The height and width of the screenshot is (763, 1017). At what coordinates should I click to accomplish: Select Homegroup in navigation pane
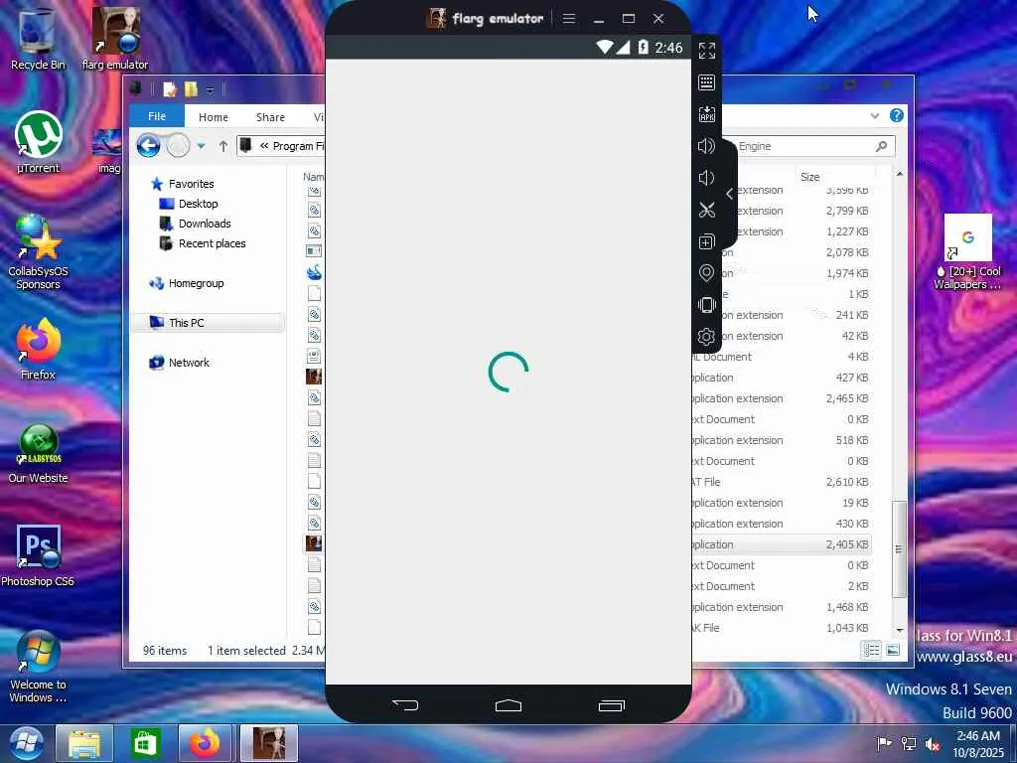196,283
